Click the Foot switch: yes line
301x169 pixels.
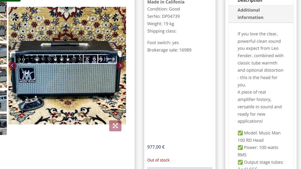(x=163, y=43)
